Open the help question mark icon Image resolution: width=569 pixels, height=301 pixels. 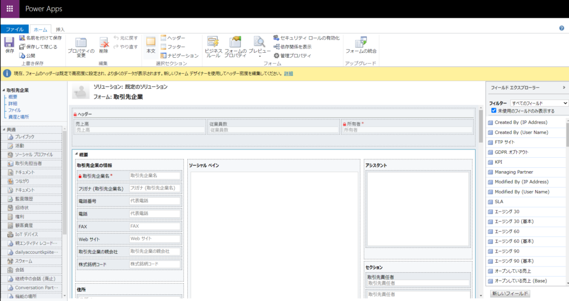561,28
